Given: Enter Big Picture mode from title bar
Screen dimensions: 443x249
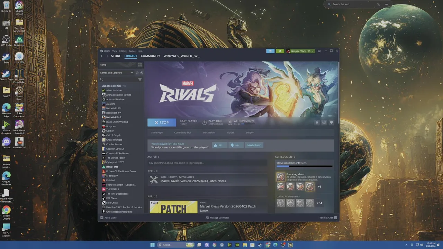Looking at the screenshot, I should point(319,51).
